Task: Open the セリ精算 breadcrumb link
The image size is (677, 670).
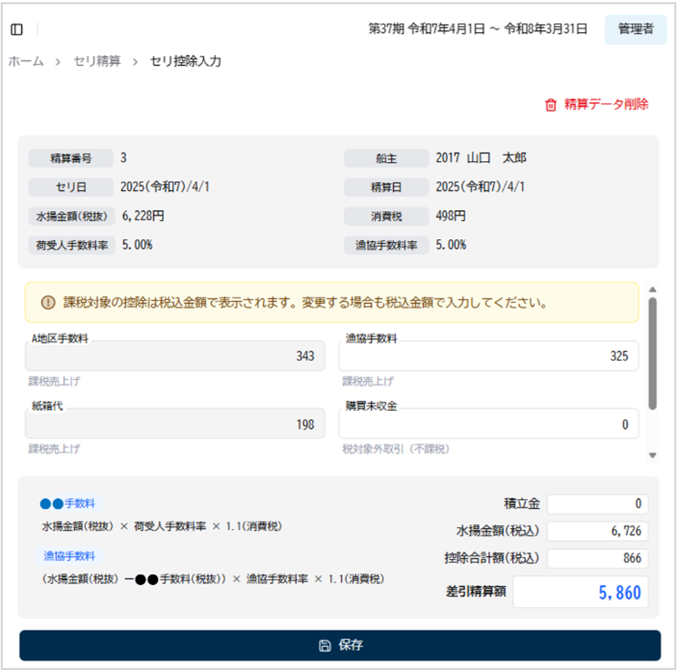Action: (x=97, y=62)
